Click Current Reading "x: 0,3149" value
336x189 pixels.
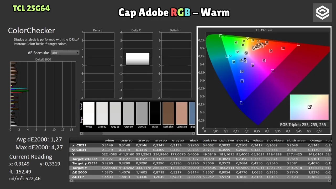pyautogui.click(x=19, y=164)
